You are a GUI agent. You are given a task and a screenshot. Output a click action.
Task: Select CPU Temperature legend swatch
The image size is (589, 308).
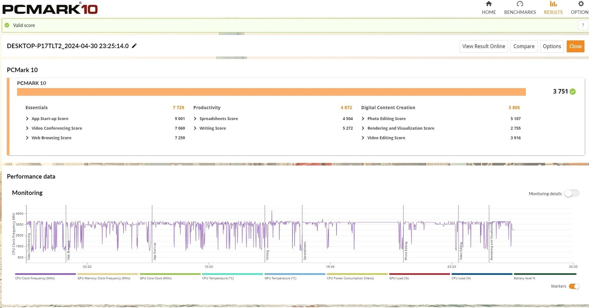click(x=233, y=274)
